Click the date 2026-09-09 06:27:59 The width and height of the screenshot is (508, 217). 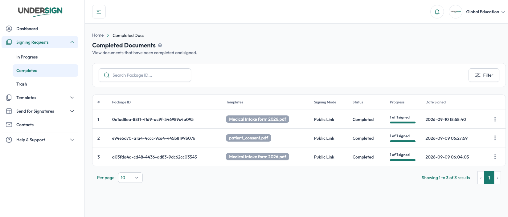coord(447,138)
